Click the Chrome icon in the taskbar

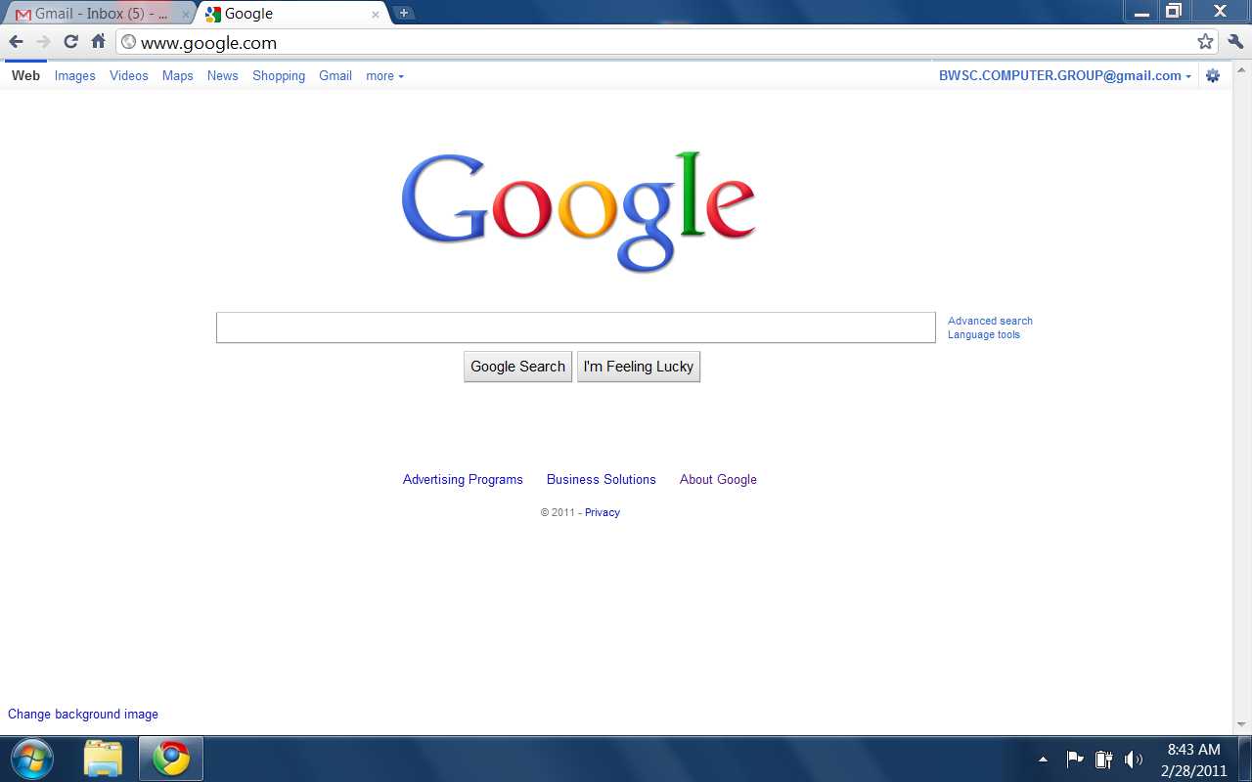coord(171,759)
